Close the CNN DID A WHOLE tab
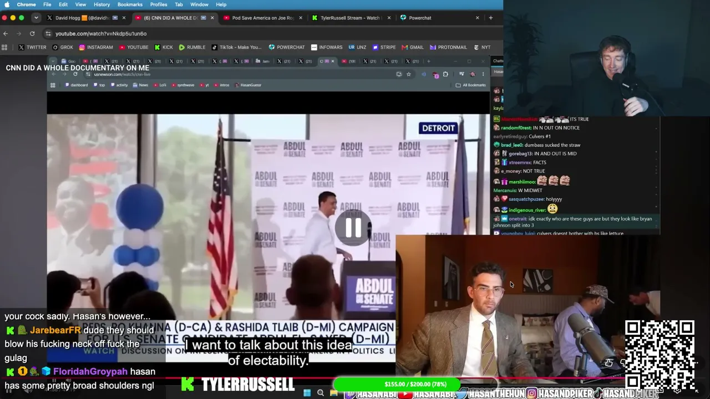Image resolution: width=710 pixels, height=399 pixels. tap(212, 18)
